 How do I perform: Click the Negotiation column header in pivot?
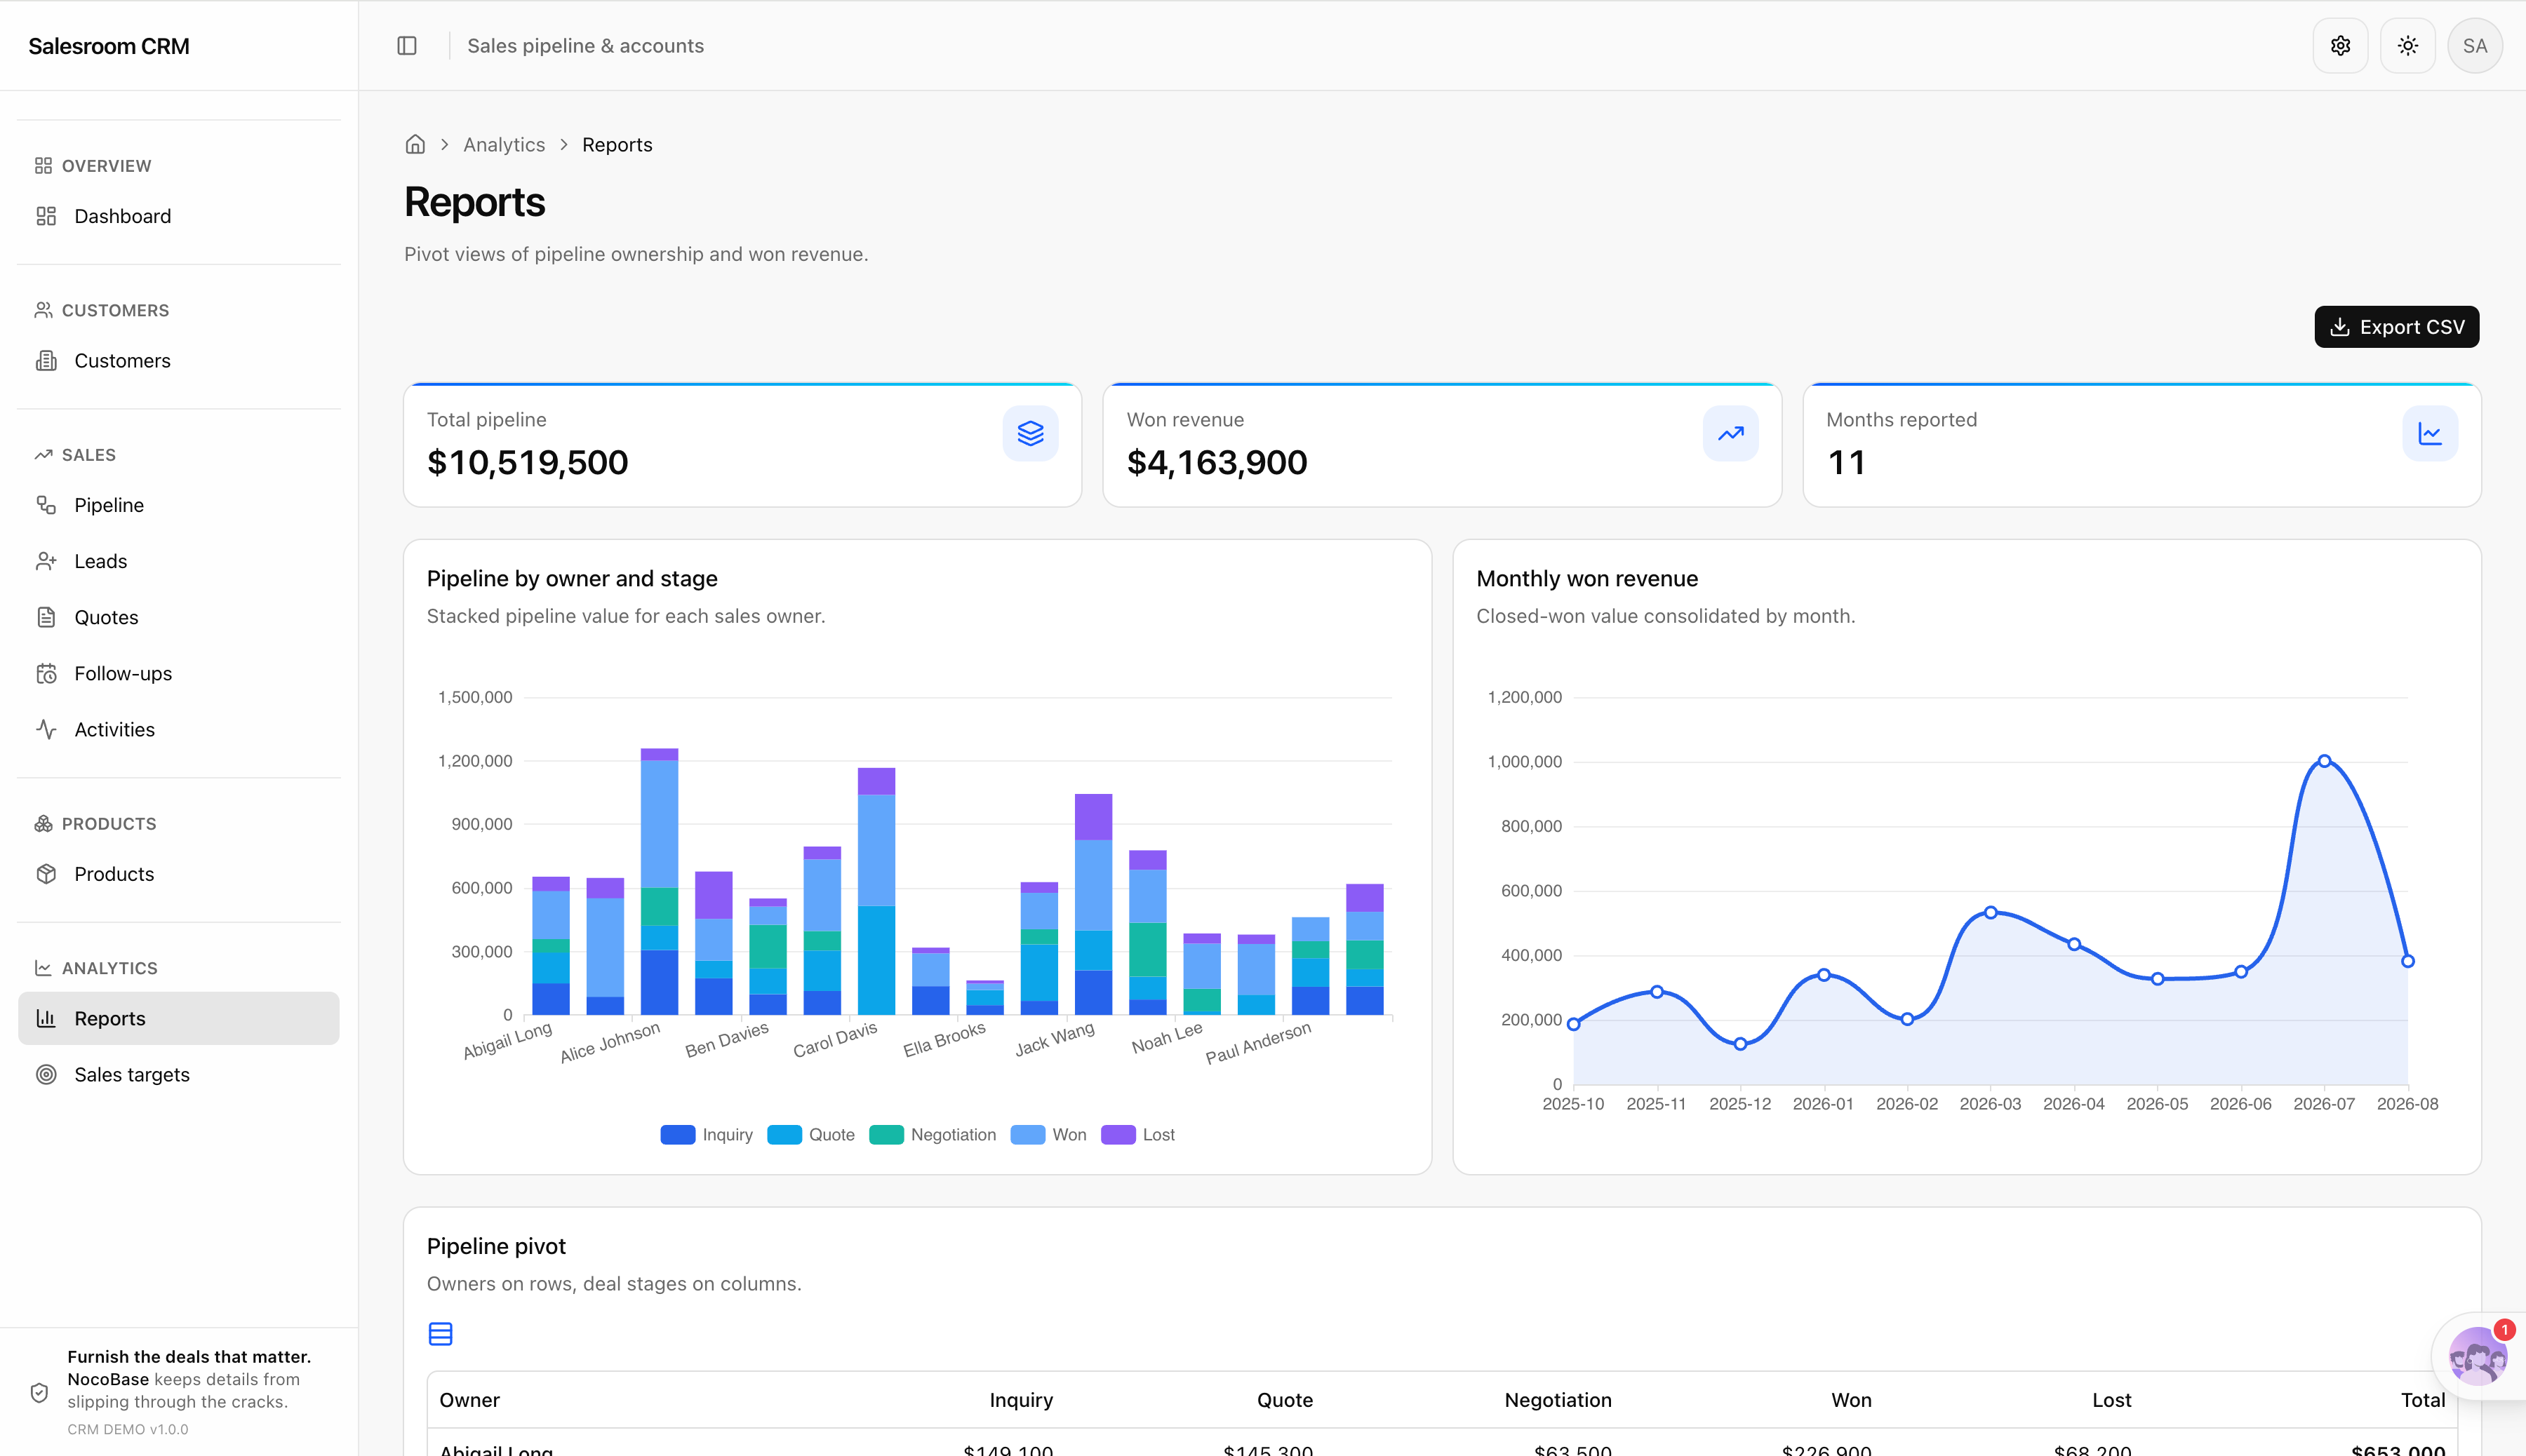pyautogui.click(x=1558, y=1400)
